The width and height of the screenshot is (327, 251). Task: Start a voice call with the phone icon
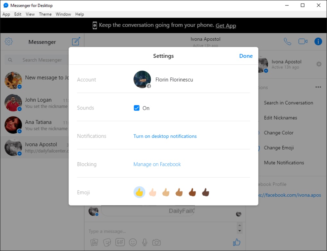click(287, 41)
